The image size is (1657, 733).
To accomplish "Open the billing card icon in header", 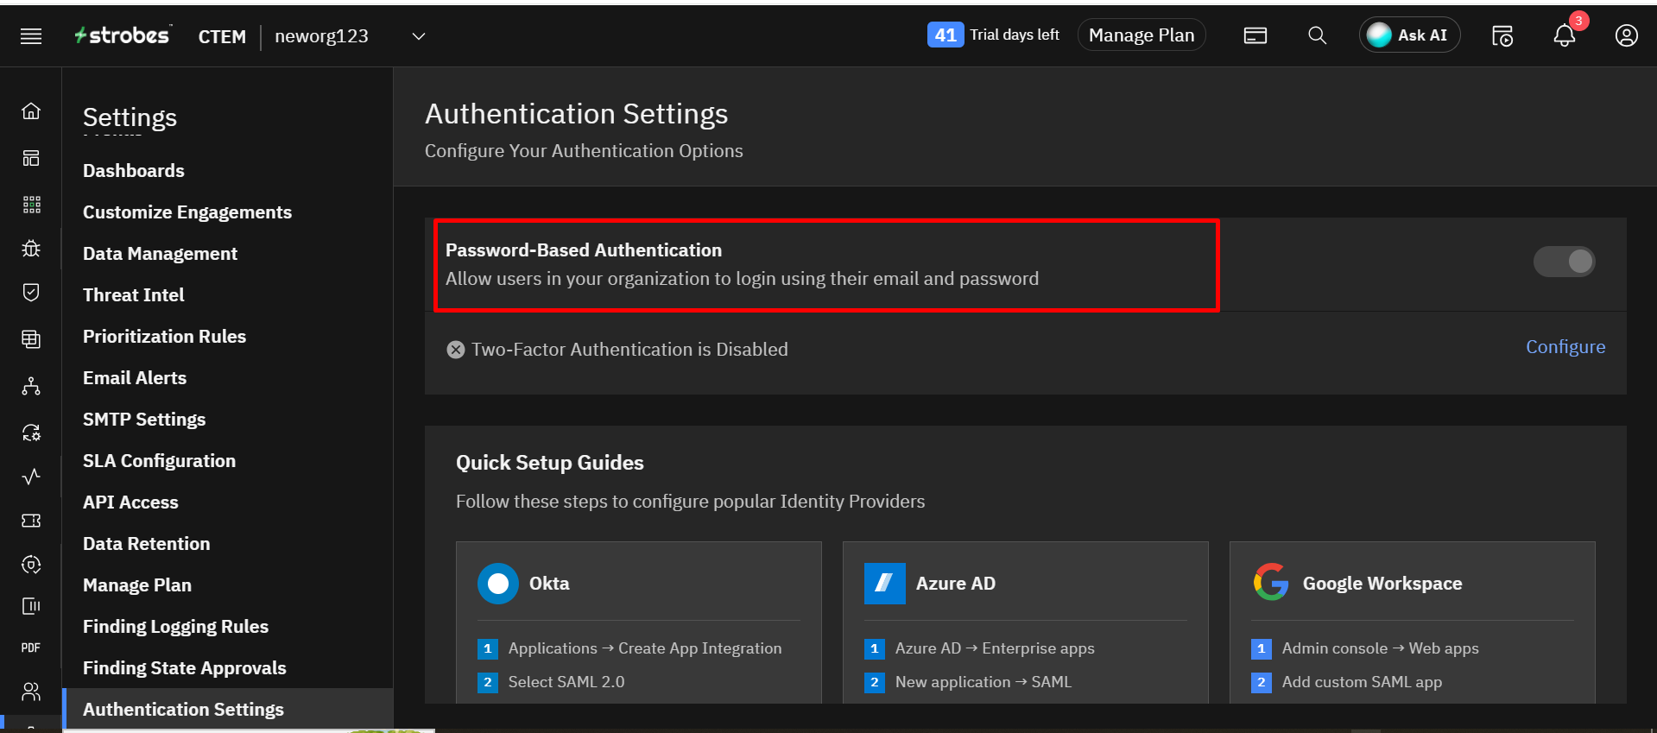I will tap(1255, 35).
